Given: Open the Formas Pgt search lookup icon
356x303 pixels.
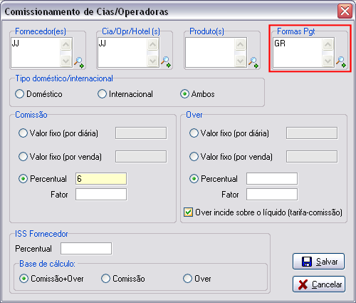Looking at the screenshot, I should [x=341, y=62].
